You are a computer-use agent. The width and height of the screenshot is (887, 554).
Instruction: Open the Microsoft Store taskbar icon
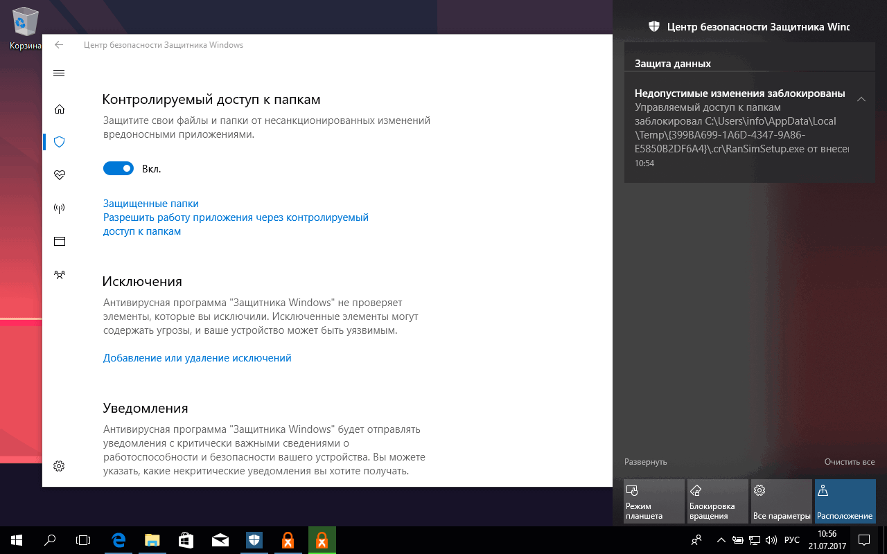point(186,539)
